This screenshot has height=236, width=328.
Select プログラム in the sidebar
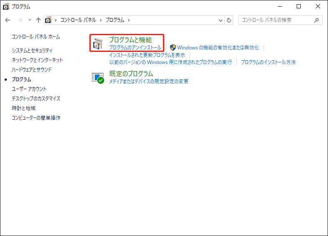(21, 80)
